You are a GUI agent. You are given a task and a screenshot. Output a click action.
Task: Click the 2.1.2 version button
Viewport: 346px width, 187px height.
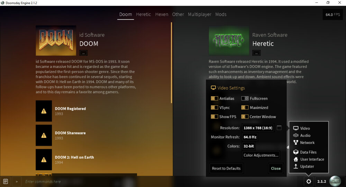[321, 181]
